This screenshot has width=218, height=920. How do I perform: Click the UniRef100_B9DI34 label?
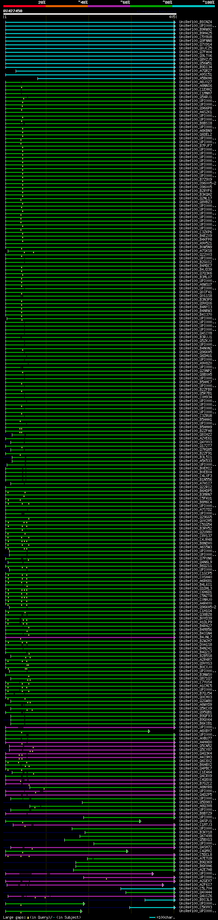pyautogui.click(x=196, y=67)
